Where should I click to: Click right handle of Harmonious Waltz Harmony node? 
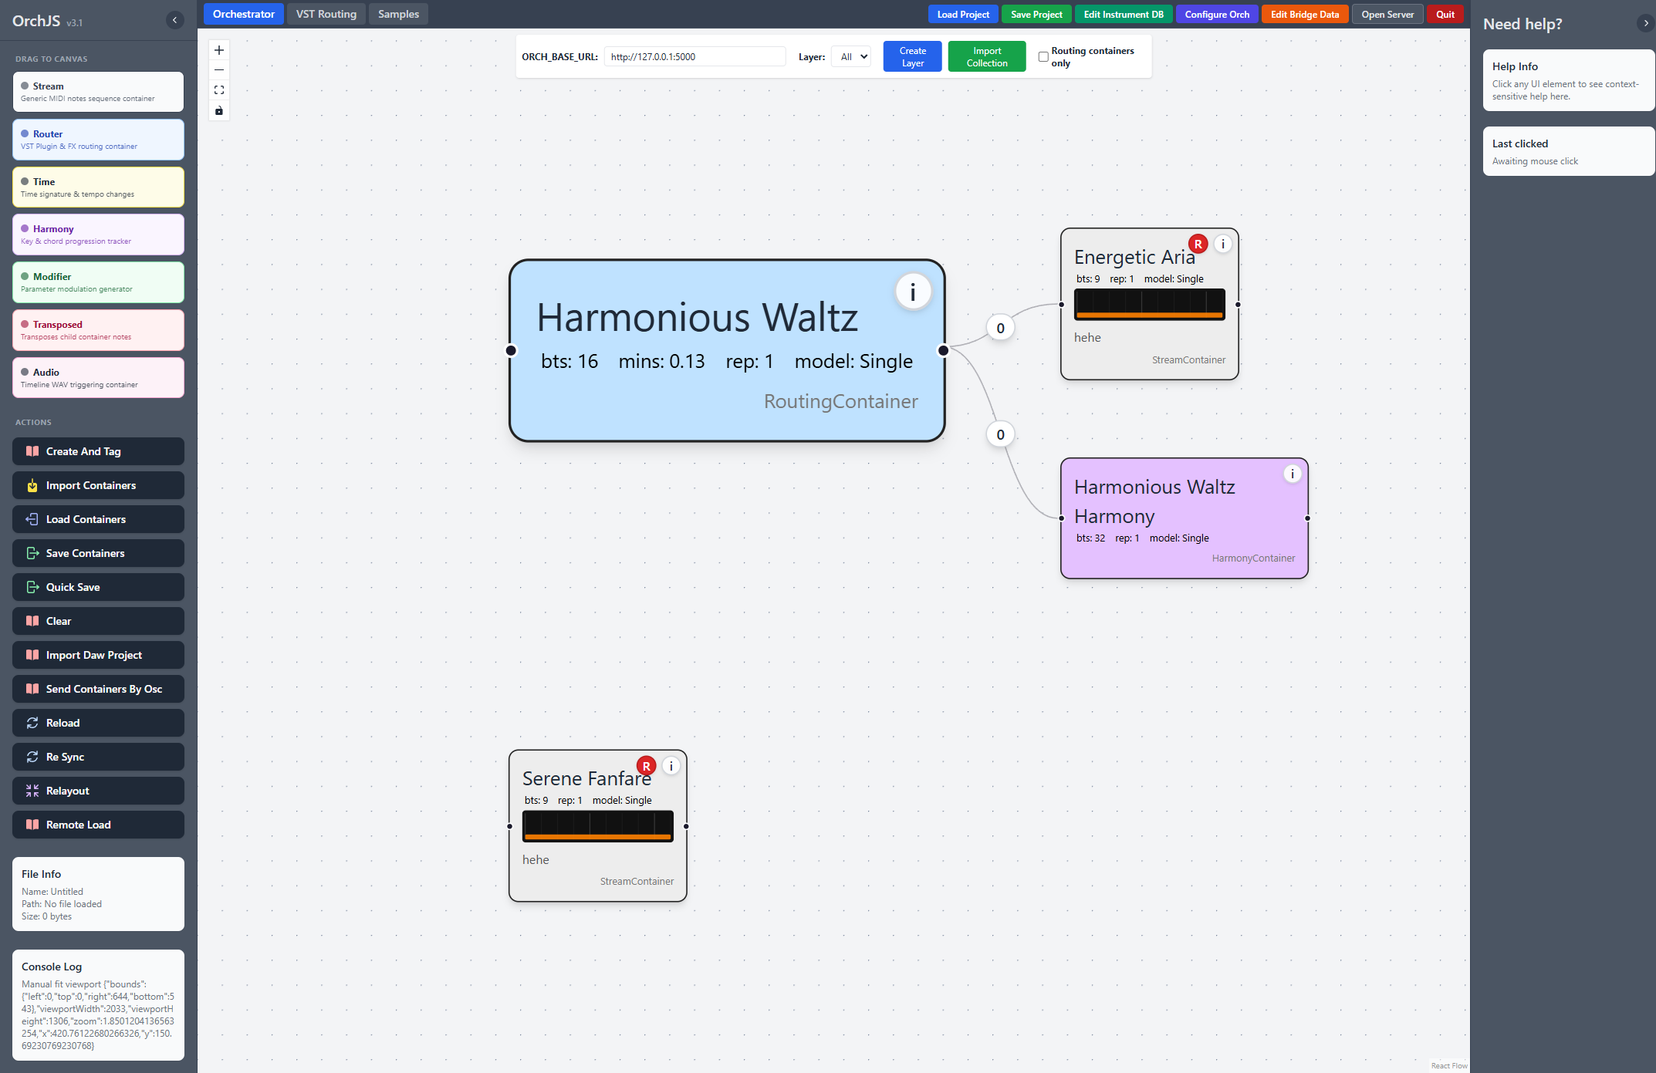[1307, 518]
